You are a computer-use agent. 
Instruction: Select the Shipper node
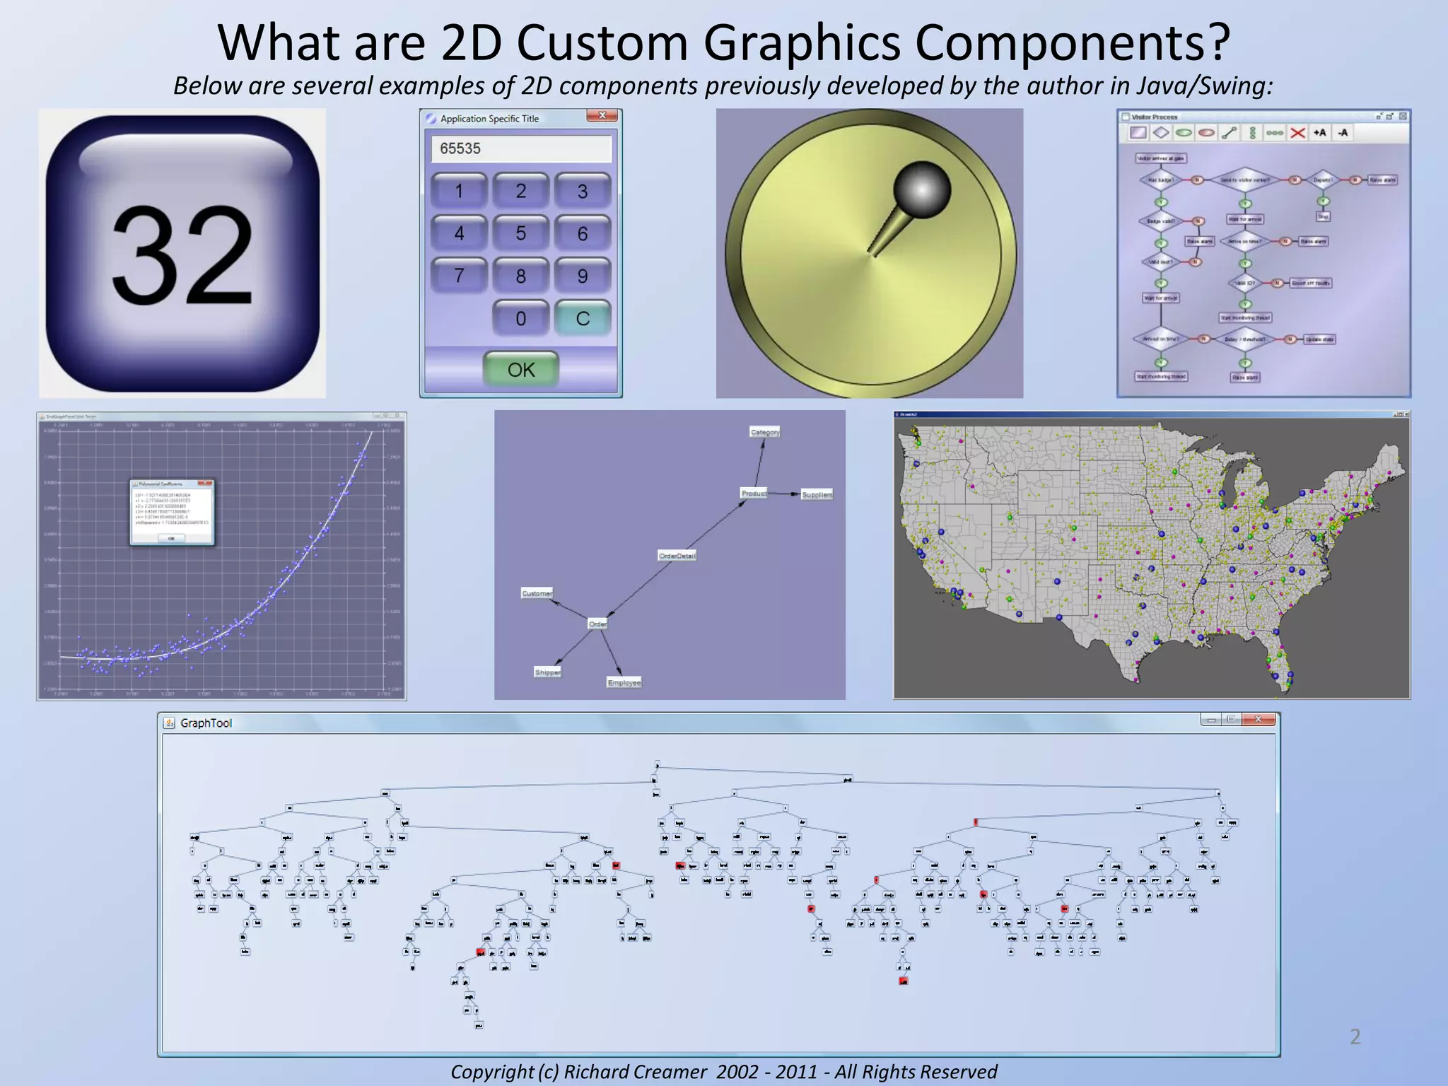click(x=548, y=672)
